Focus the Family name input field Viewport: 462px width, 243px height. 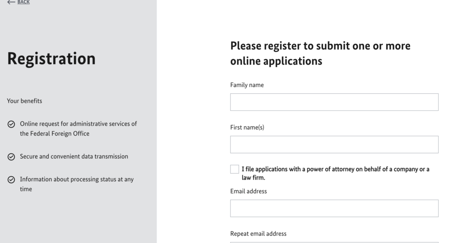334,102
